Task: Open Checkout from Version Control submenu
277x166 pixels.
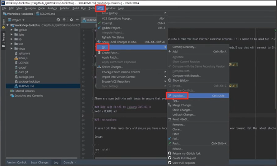Action: point(132,72)
